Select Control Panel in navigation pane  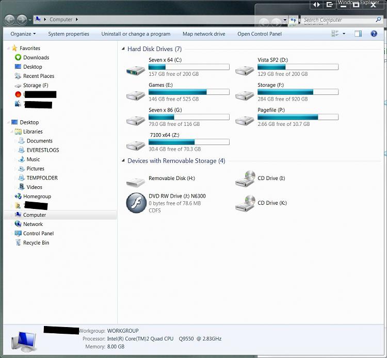coord(38,233)
